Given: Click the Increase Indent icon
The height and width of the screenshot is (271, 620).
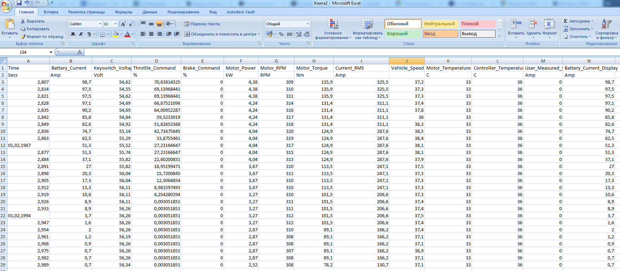Looking at the screenshot, I should [x=176, y=34].
